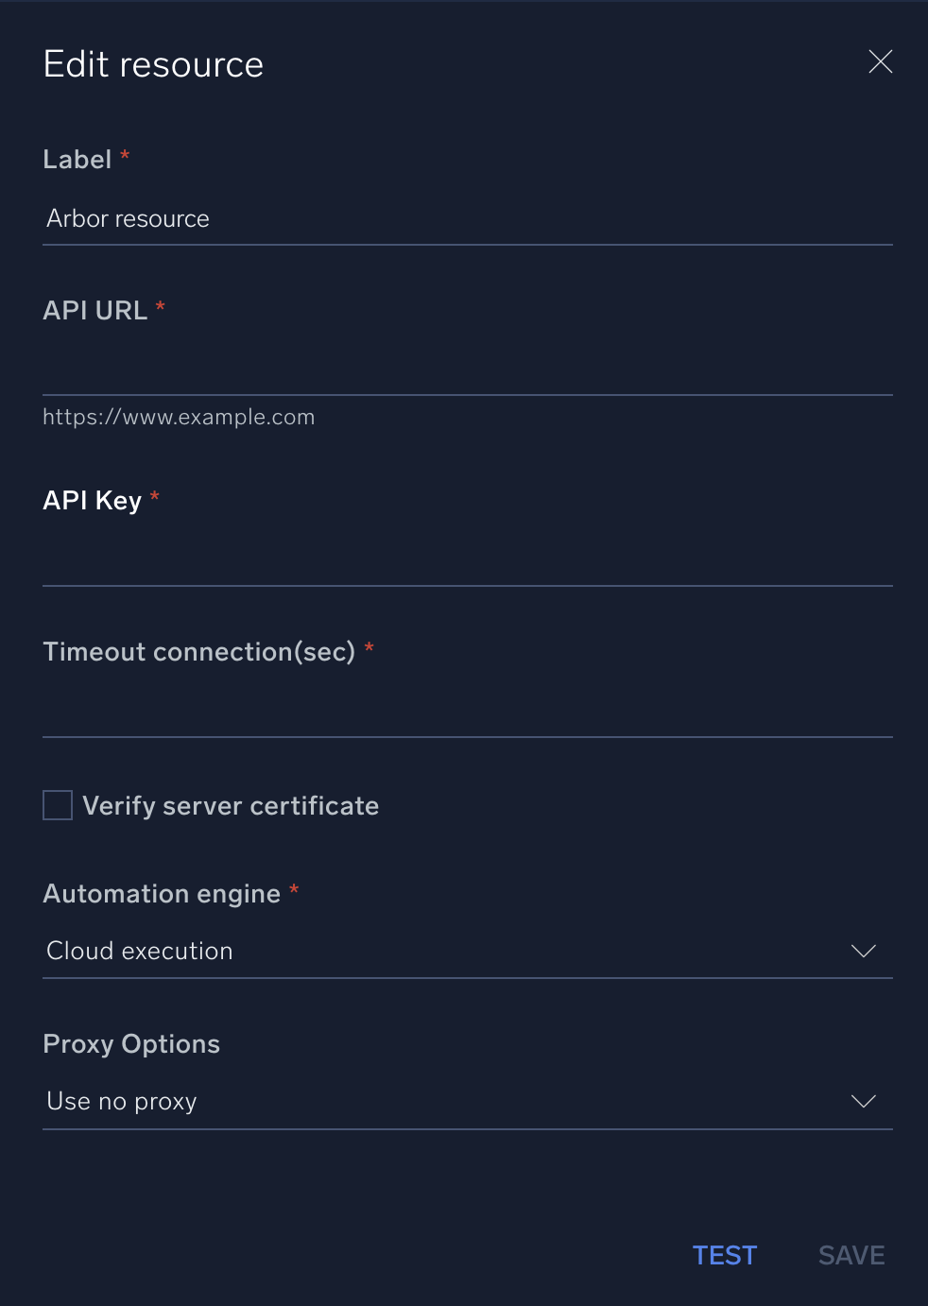Image resolution: width=928 pixels, height=1306 pixels.
Task: Close the Edit resource dialog
Action: click(x=880, y=62)
